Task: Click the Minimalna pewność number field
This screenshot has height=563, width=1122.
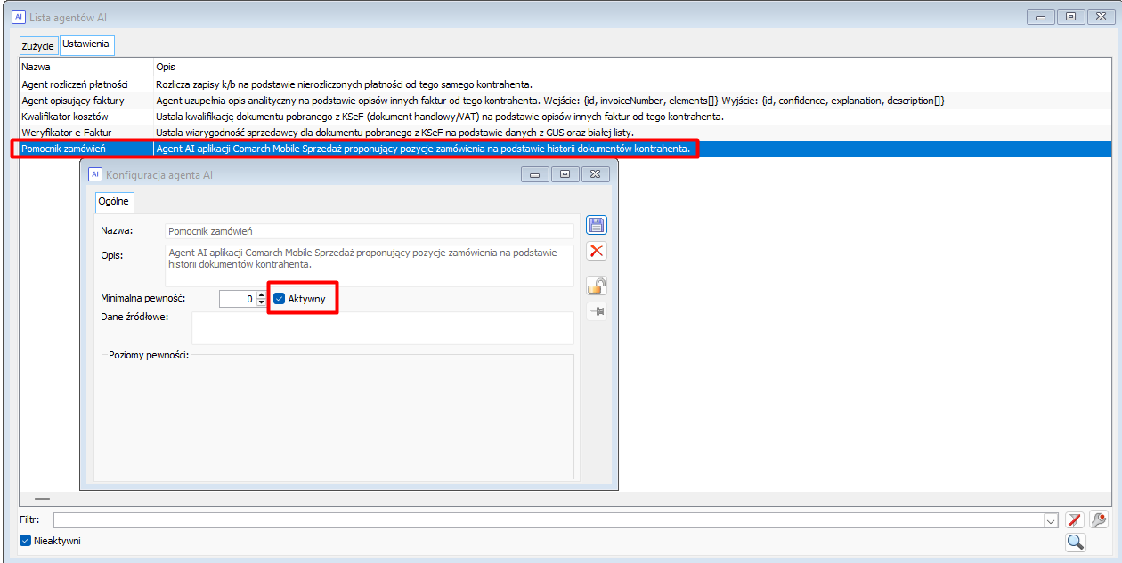Action: (x=238, y=299)
